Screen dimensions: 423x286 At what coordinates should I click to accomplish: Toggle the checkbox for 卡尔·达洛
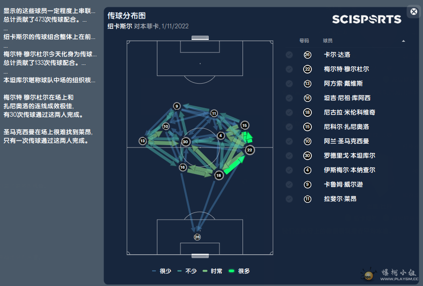289,55
